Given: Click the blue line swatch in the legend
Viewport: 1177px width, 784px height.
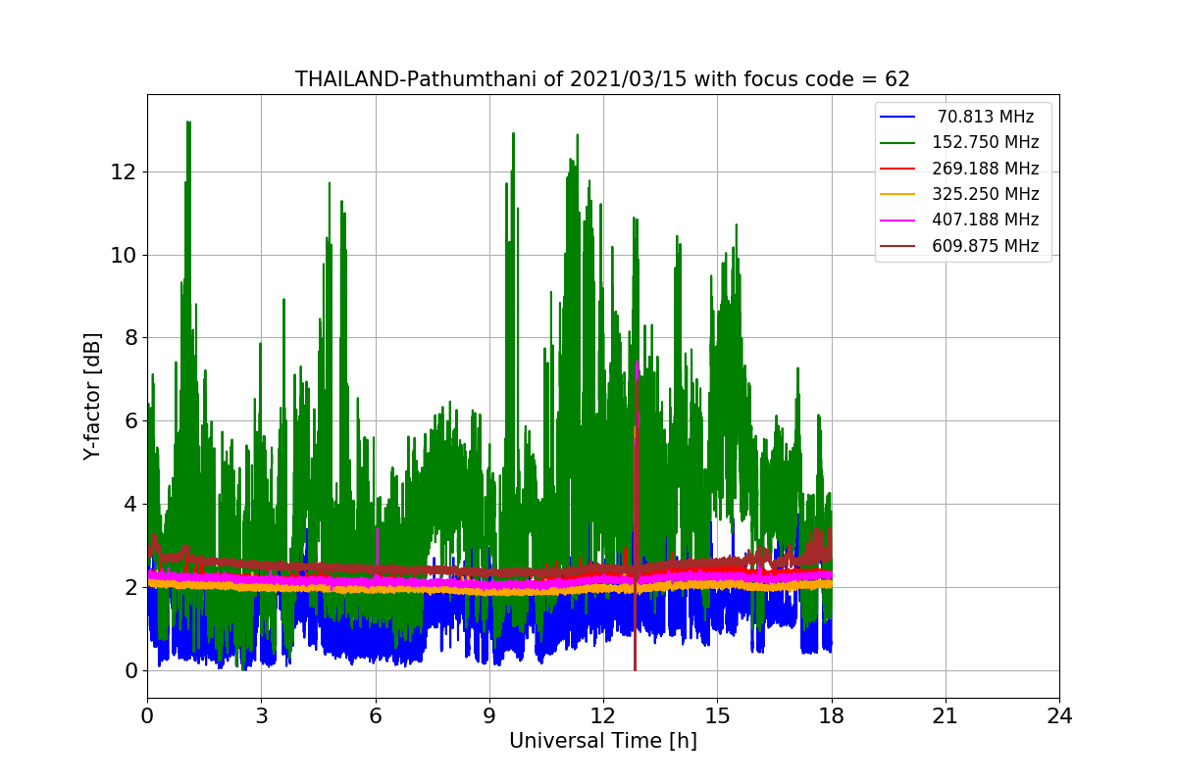Looking at the screenshot, I should pyautogui.click(x=897, y=118).
